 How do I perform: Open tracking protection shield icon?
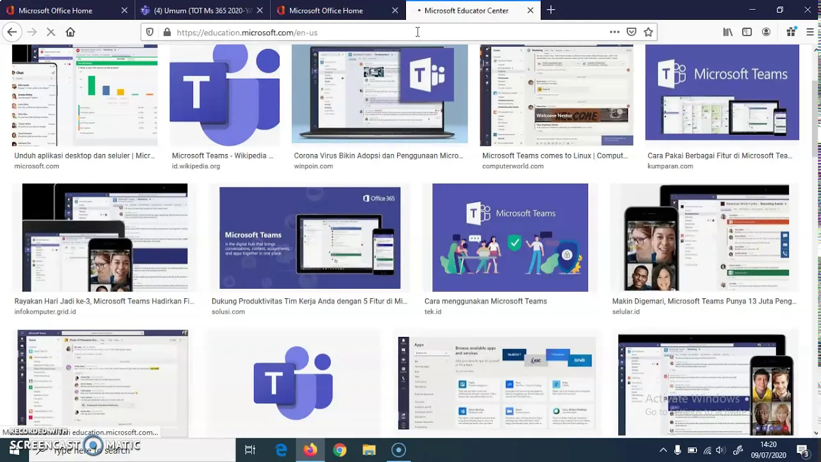150,32
